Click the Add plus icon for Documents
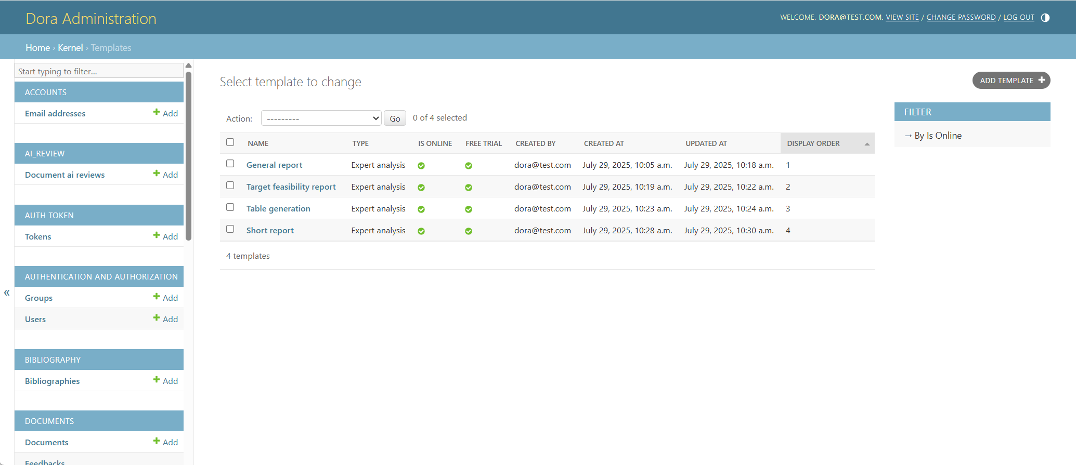 157,441
